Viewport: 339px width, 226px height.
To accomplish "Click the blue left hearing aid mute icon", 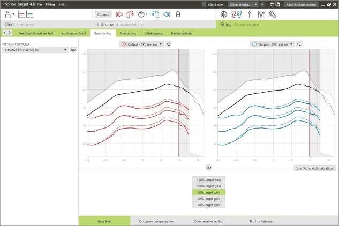I will 167,14.
